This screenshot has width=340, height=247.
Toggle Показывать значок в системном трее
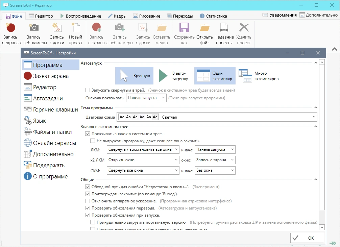pos(88,134)
